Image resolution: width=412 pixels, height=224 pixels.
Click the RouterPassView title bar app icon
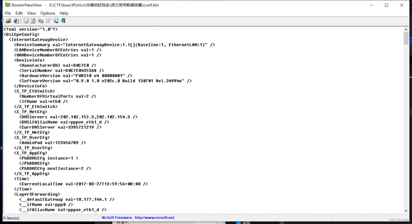7,5
